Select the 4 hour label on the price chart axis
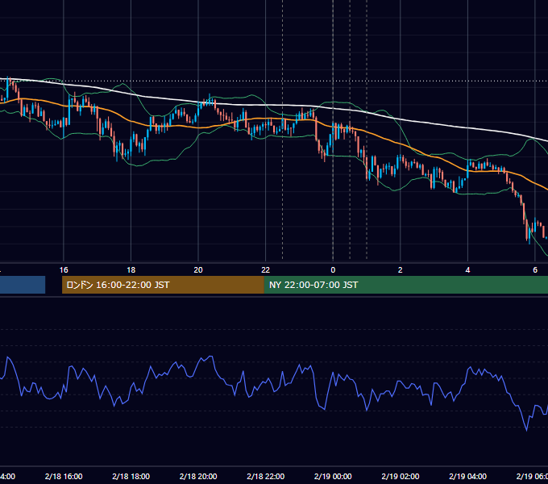This screenshot has height=484, width=548. pyautogui.click(x=467, y=270)
